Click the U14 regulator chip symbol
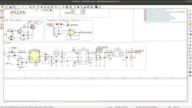 [35, 57]
